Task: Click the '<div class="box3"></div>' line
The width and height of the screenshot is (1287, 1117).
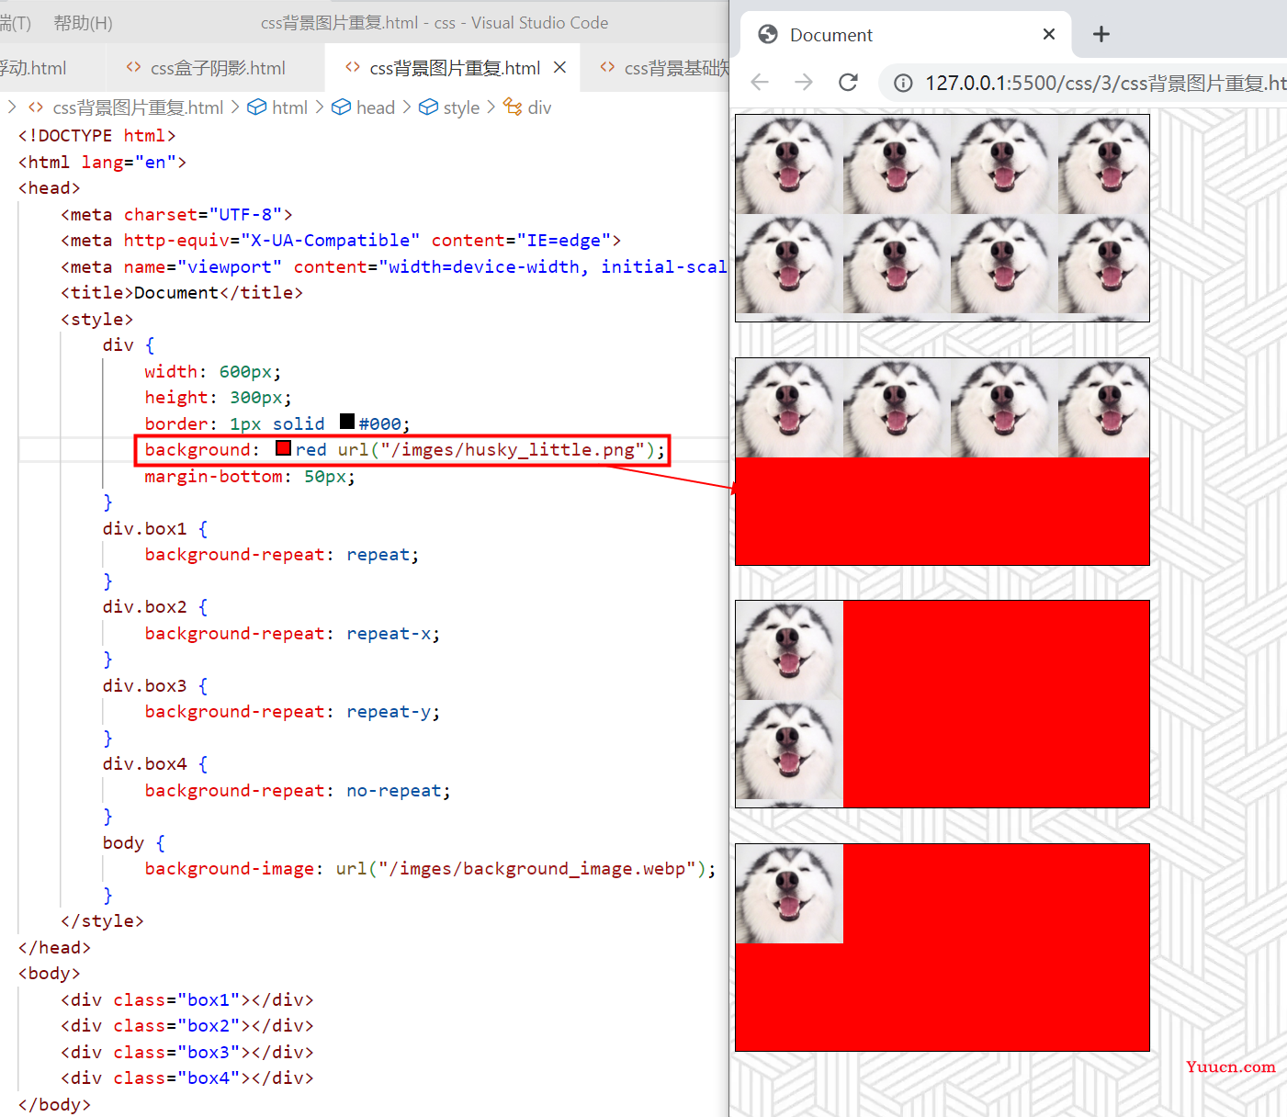Action: (x=187, y=1053)
